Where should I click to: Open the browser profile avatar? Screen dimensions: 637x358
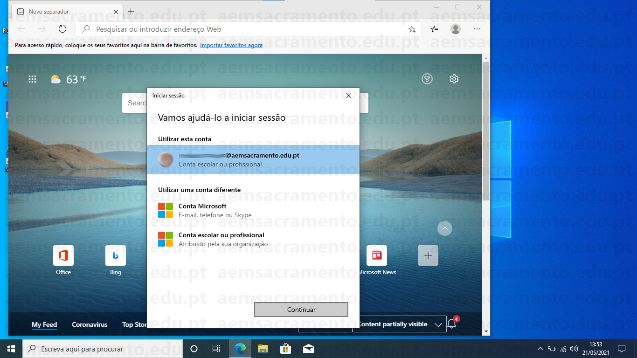pos(456,29)
